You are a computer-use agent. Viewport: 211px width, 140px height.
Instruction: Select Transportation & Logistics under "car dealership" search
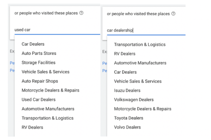coord(140,44)
